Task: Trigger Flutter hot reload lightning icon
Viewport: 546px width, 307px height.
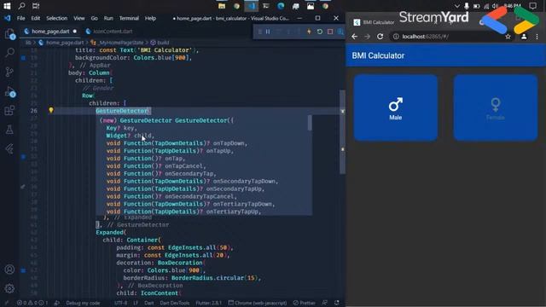Action: pos(309,32)
